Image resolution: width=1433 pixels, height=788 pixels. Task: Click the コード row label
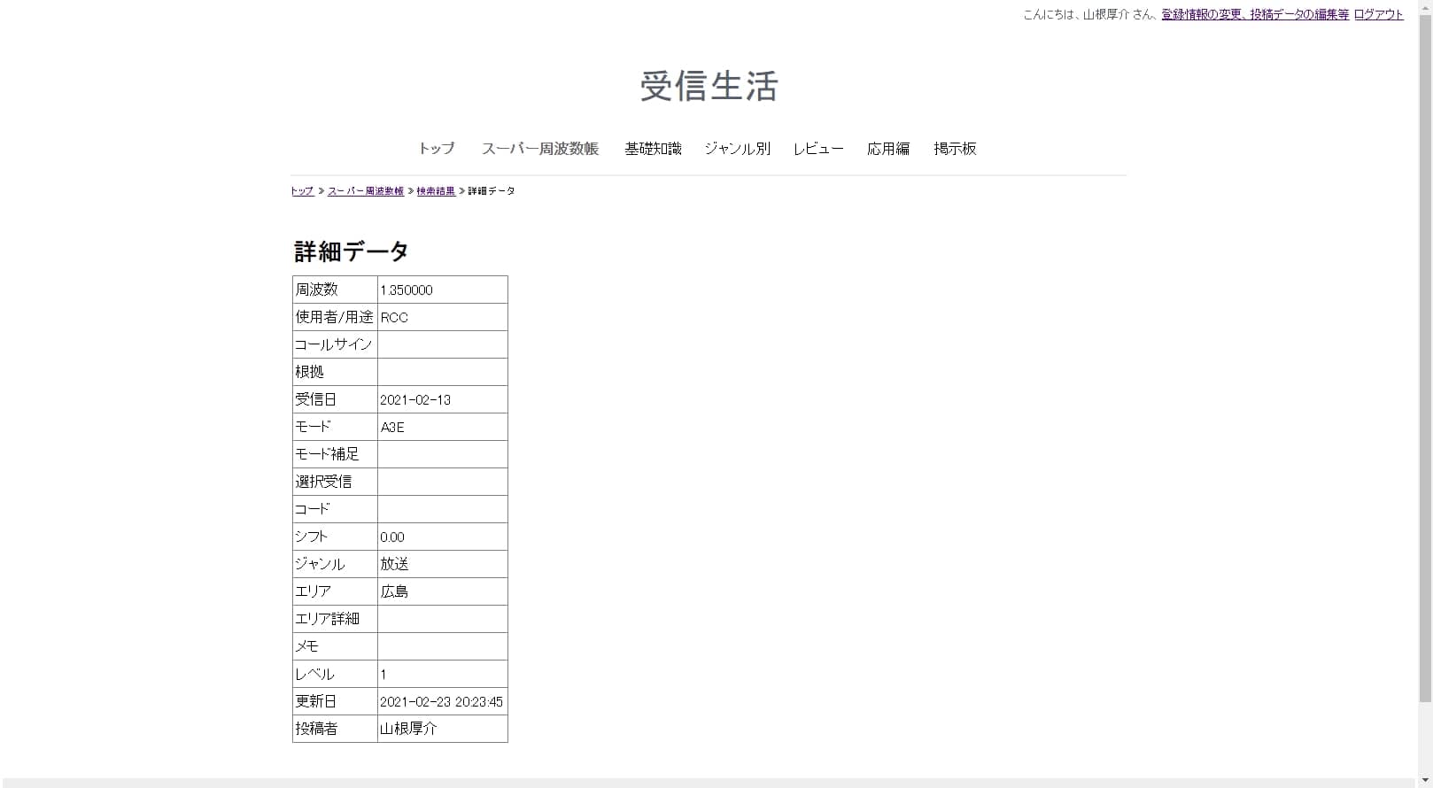pos(313,509)
